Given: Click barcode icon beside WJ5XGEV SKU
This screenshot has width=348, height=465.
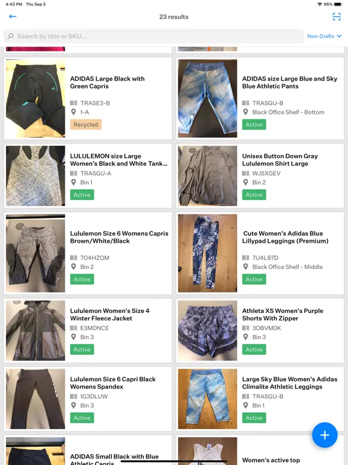Looking at the screenshot, I should [x=245, y=174].
